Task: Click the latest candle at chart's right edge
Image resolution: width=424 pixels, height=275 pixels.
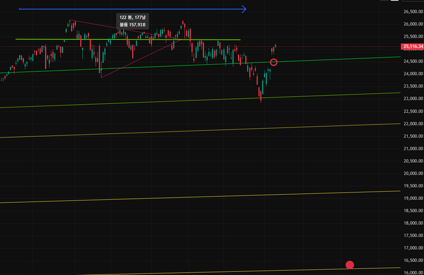Action: 276,47
